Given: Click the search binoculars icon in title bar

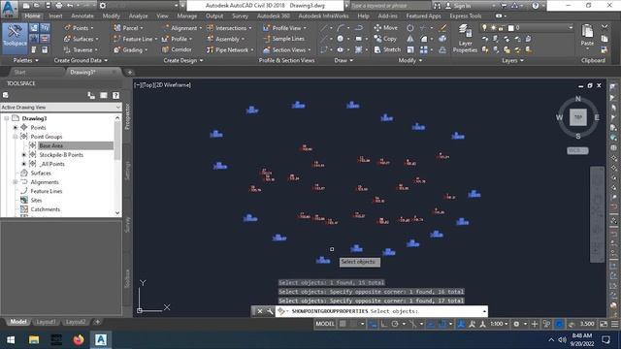Looking at the screenshot, I should pyautogui.click(x=437, y=6).
